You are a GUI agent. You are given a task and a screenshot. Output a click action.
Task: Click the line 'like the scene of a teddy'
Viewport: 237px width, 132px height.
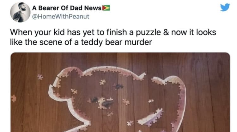(81, 42)
